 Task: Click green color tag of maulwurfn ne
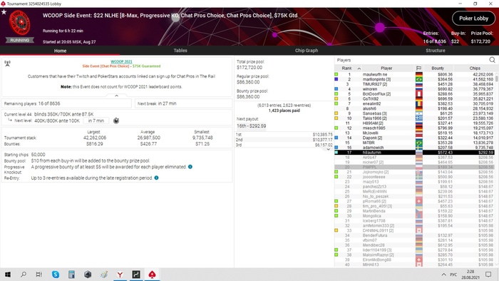click(336, 74)
